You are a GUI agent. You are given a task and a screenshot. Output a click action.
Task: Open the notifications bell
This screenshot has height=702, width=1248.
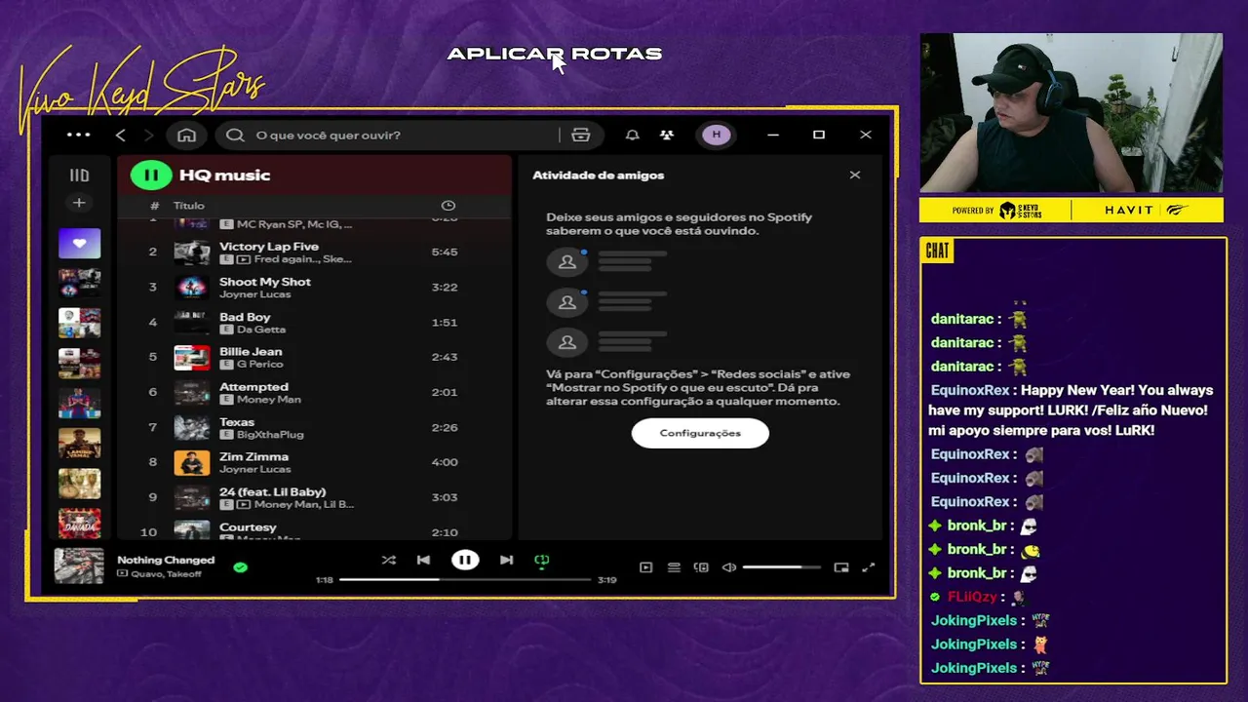[632, 135]
